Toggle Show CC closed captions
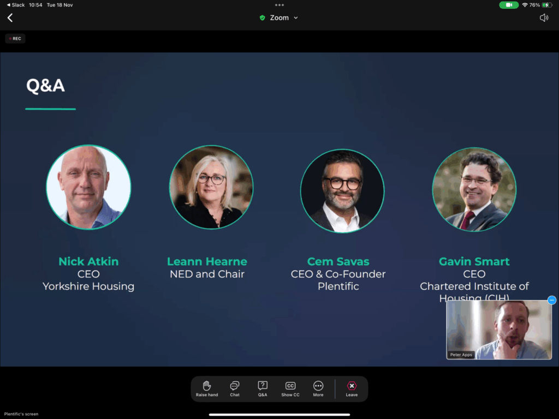The height and width of the screenshot is (419, 559). click(290, 388)
